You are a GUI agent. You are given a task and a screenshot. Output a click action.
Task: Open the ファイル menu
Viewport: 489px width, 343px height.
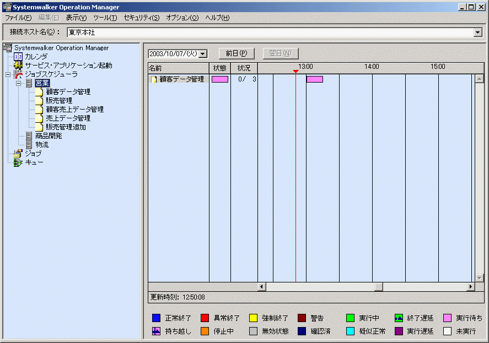click(x=18, y=18)
